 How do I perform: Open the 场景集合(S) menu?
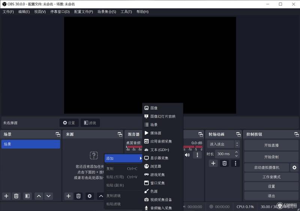(x=107, y=12)
